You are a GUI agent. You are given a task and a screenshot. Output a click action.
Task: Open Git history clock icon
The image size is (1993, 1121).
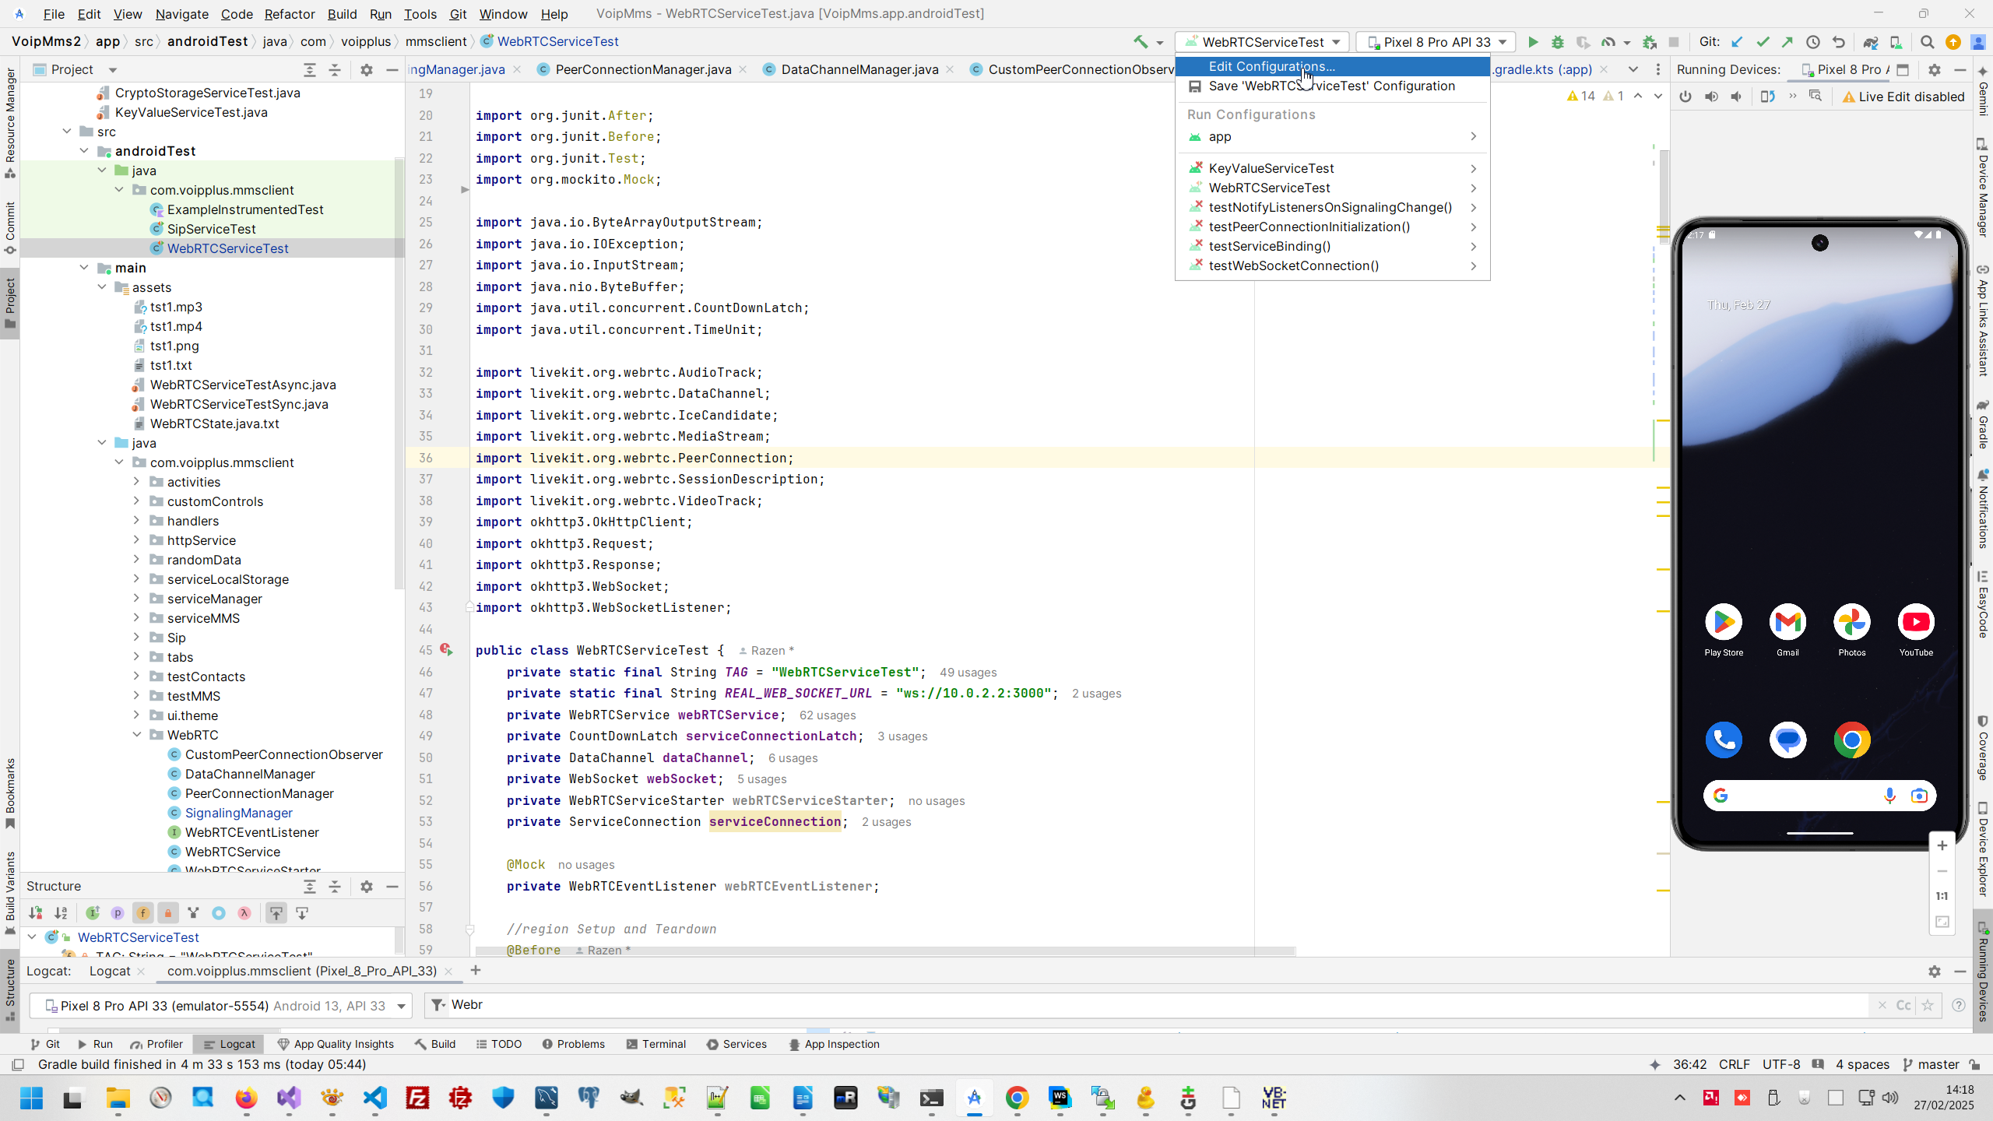pyautogui.click(x=1813, y=42)
